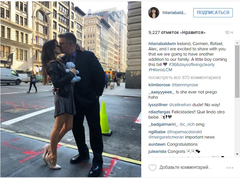Open kiimborose commenter profile
Screen dimensions: 240x178
click(x=159, y=85)
